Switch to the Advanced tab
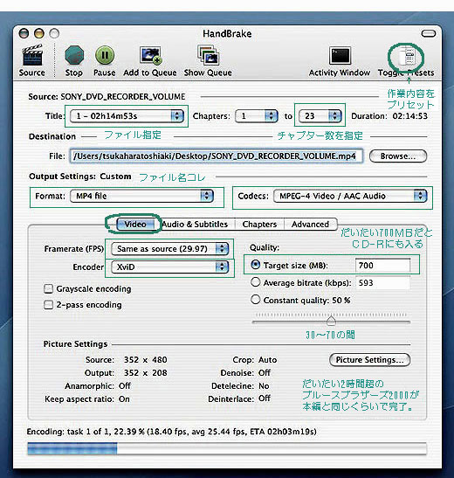The width and height of the screenshot is (454, 478). pos(311,225)
